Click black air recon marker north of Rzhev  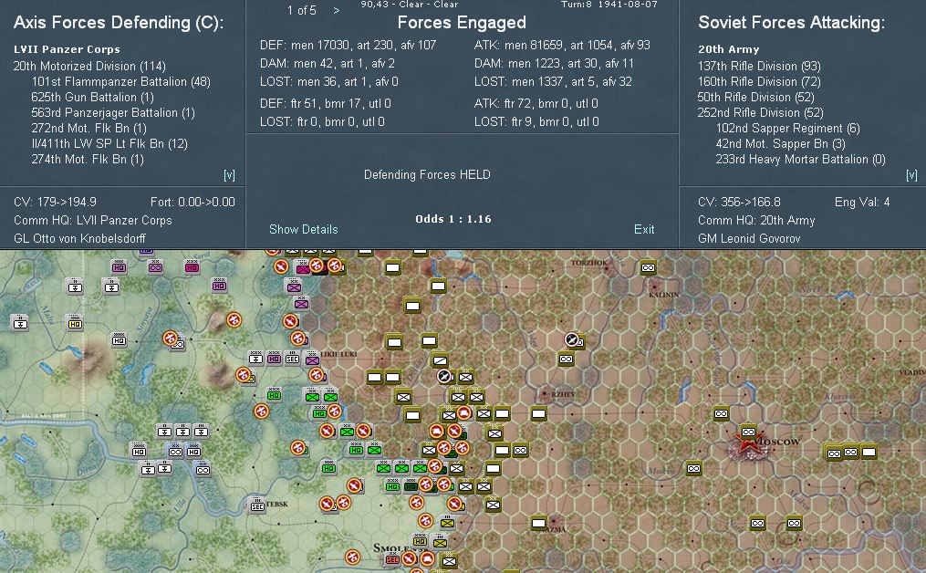tap(572, 339)
